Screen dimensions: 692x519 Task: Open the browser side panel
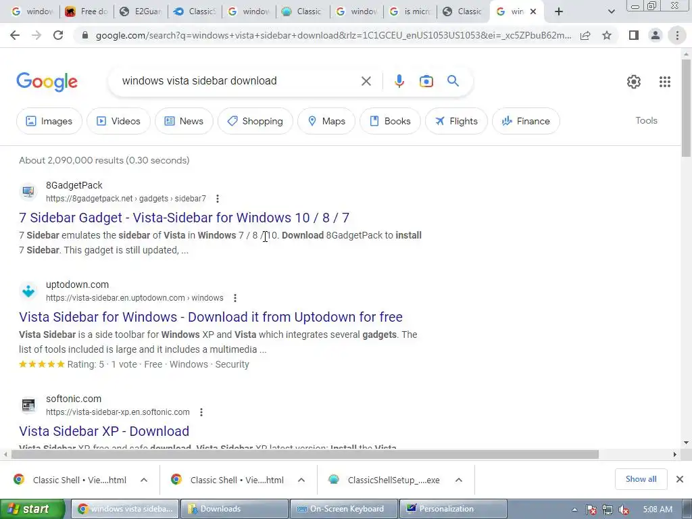634,35
